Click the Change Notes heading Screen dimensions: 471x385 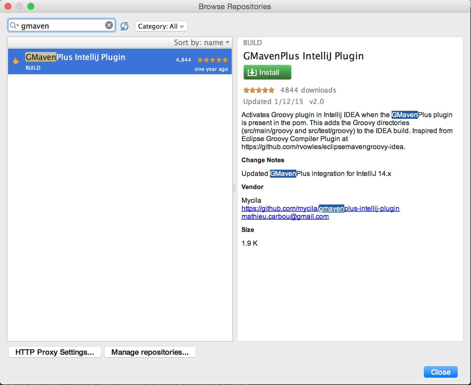263,160
